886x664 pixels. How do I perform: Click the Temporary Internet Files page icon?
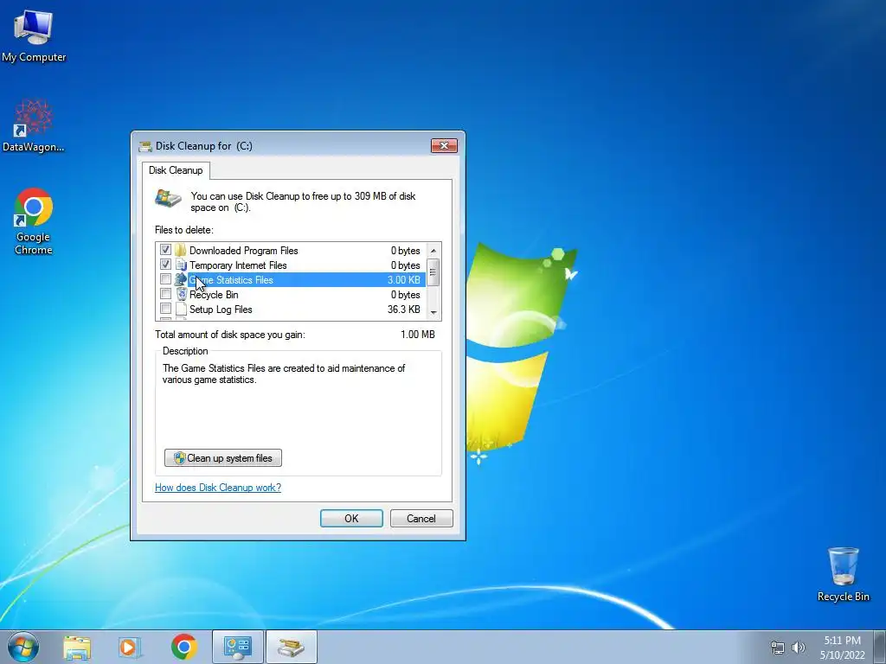click(181, 265)
